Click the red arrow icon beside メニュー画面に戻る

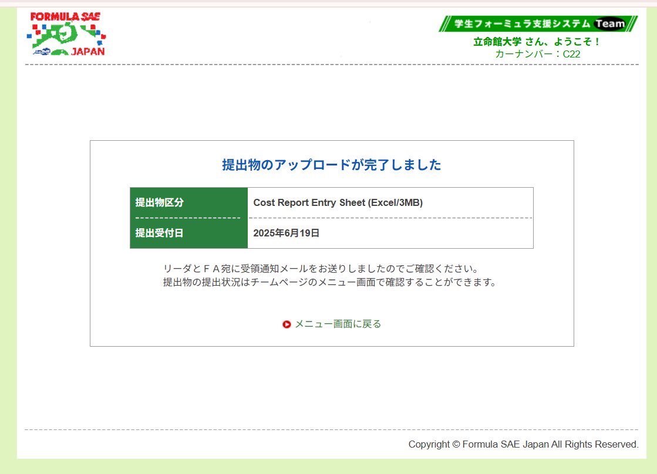(x=287, y=324)
